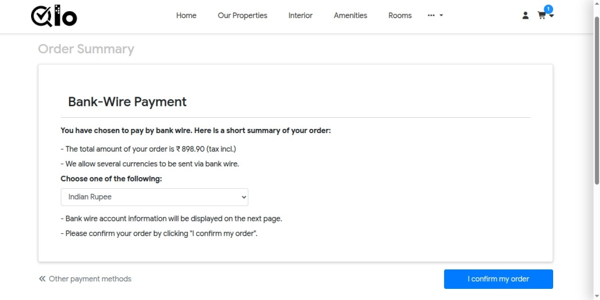This screenshot has height=300, width=600.
Task: Click the "You have chosen to pay by bank wire" line
Action: (x=196, y=131)
